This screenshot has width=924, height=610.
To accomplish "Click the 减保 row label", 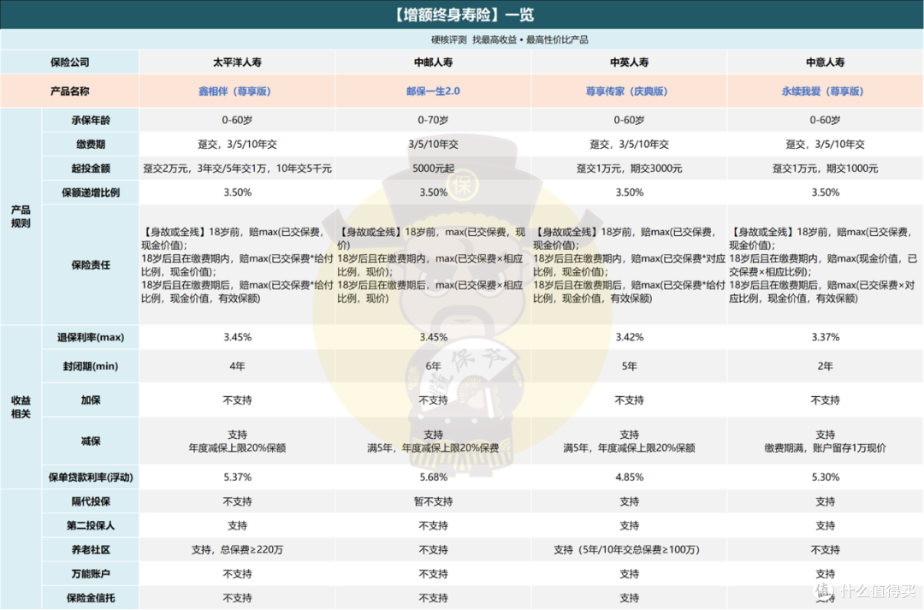I will [x=91, y=441].
